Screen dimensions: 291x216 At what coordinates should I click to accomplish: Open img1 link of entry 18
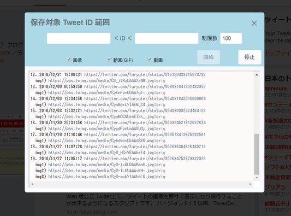pos(106,153)
